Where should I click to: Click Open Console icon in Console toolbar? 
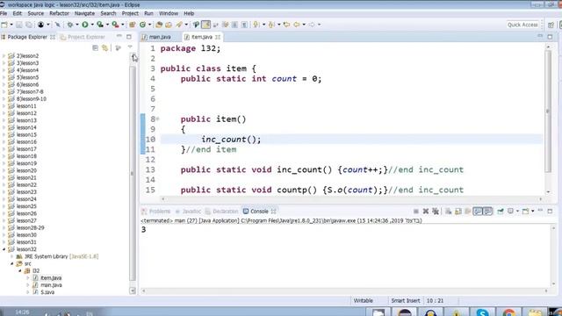tap(525, 212)
